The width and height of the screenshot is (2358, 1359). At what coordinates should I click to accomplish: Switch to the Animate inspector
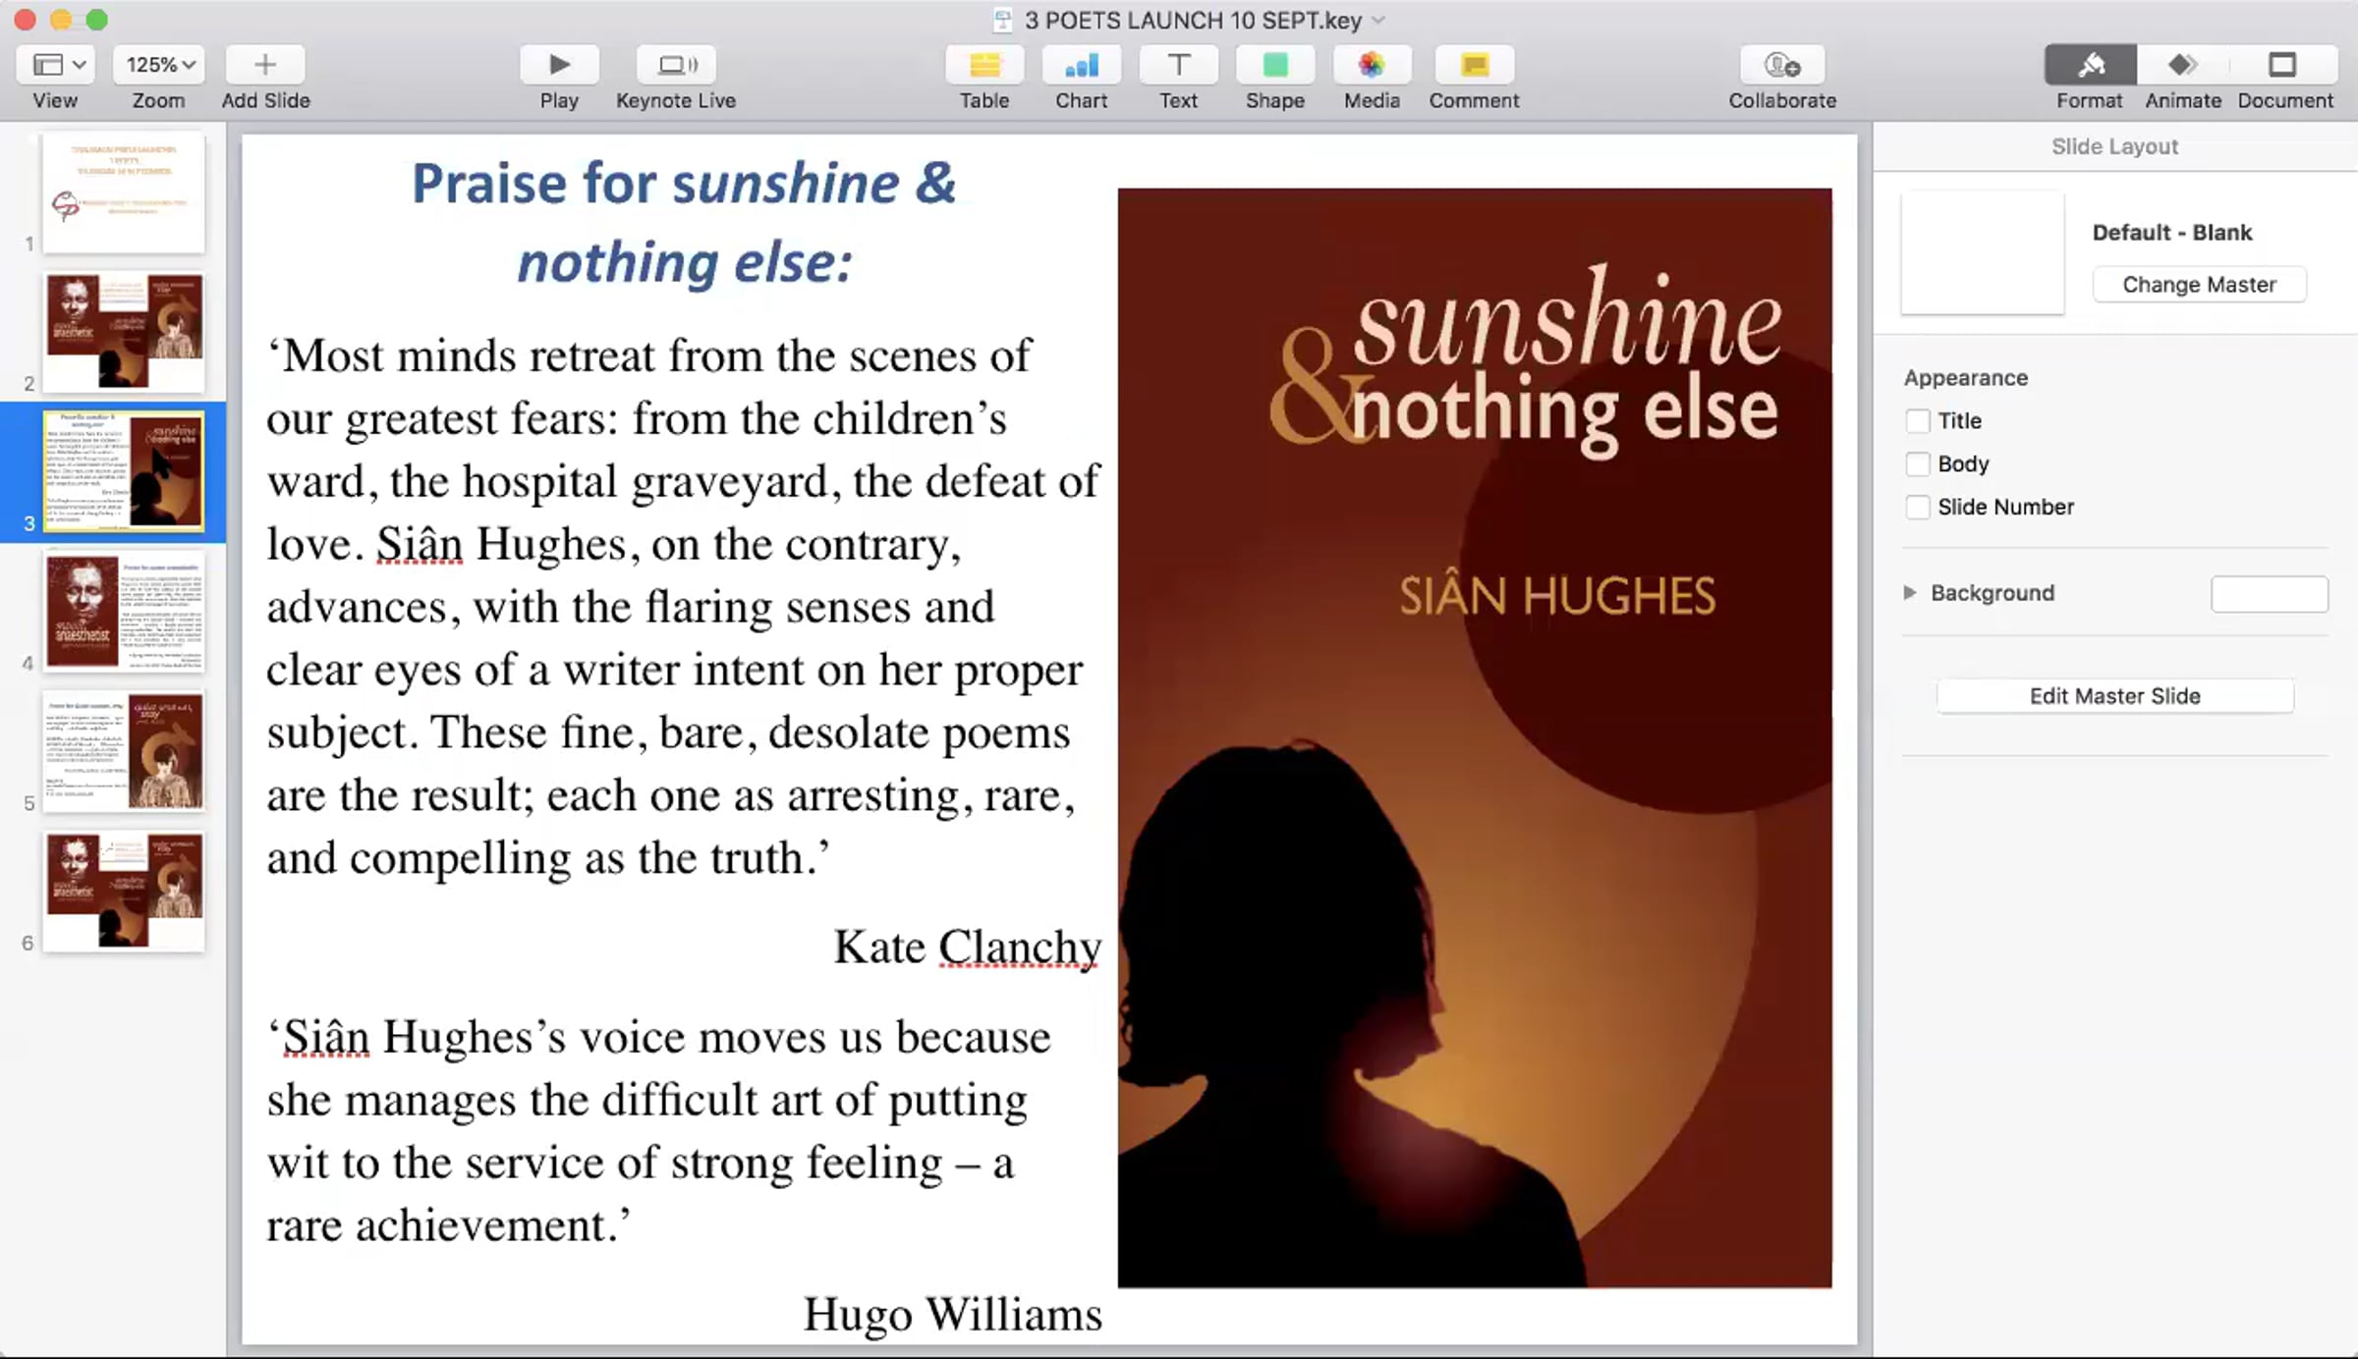(2183, 65)
